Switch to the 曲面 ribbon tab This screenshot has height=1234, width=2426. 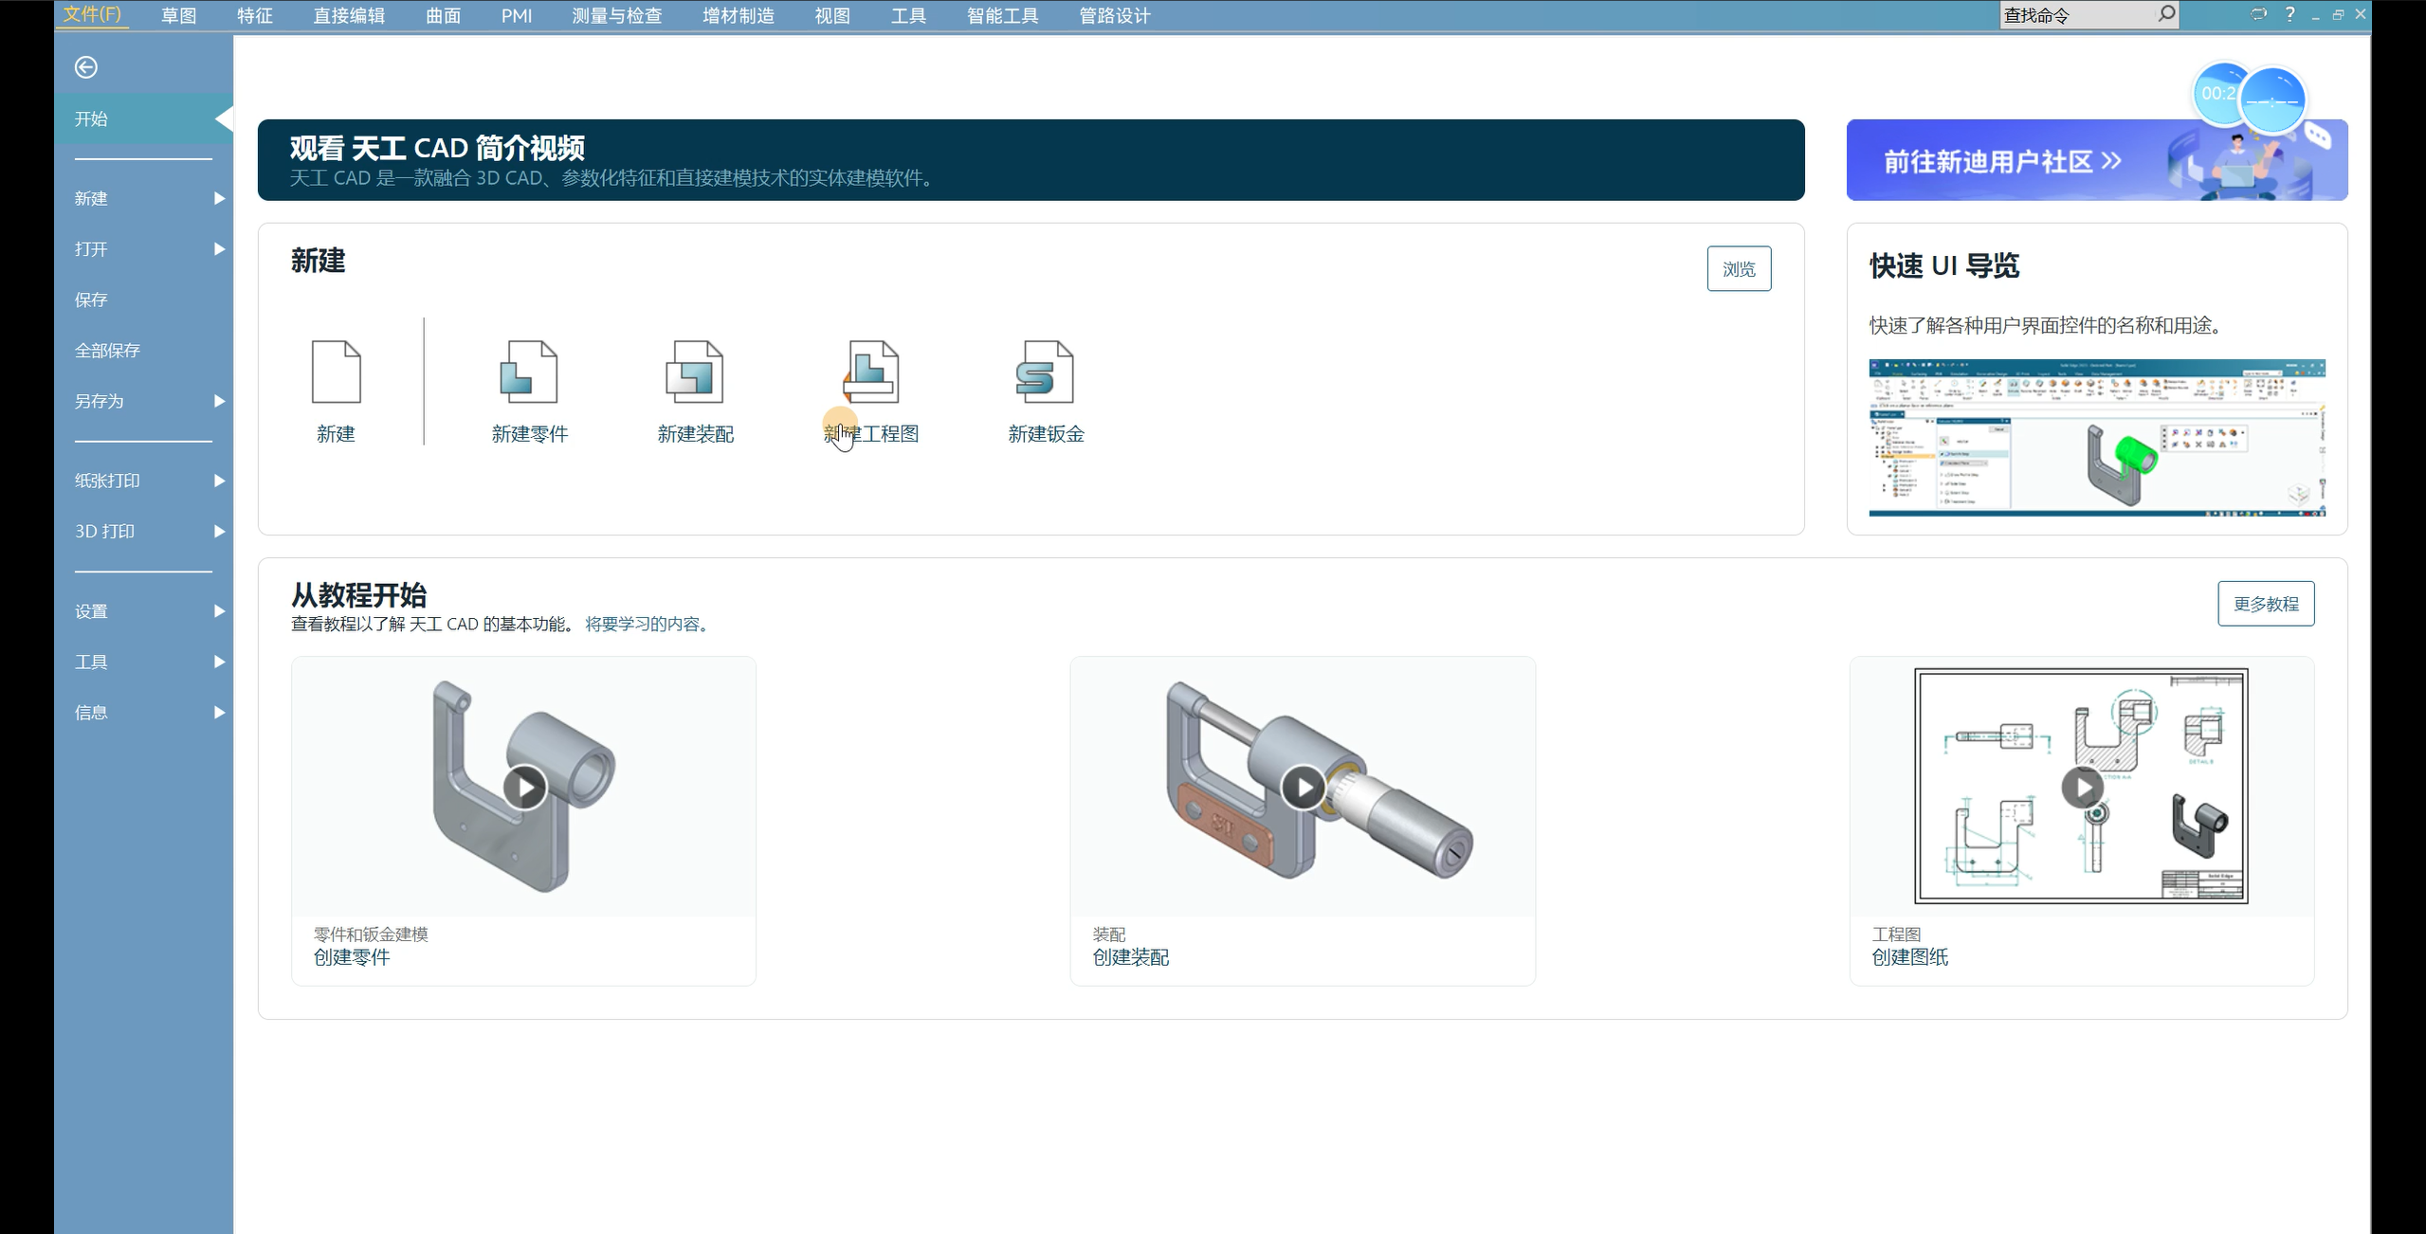(443, 15)
